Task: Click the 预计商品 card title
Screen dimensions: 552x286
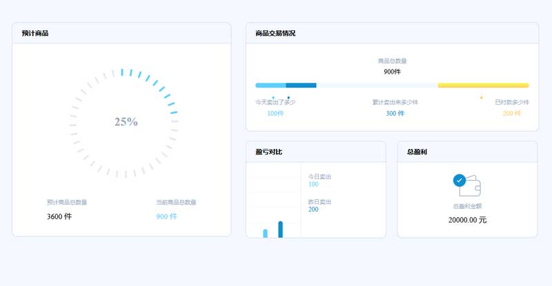Action: [x=35, y=33]
